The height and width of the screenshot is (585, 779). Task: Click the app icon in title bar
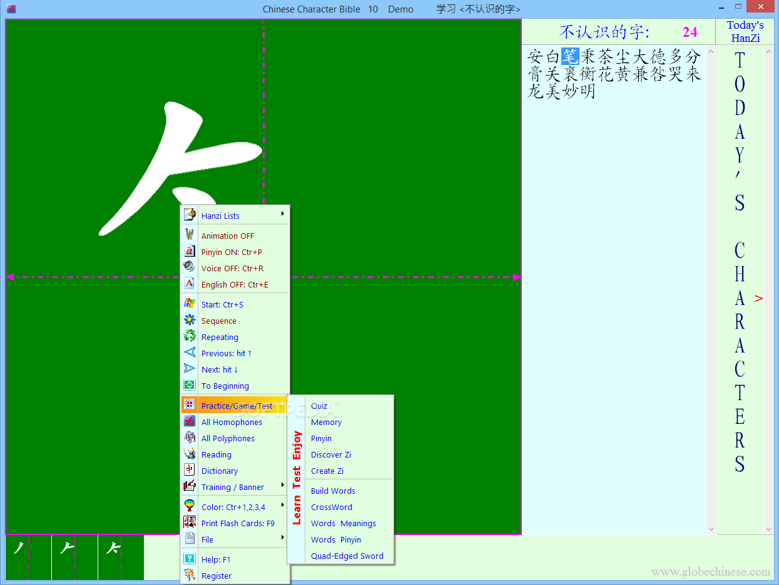tap(11, 9)
